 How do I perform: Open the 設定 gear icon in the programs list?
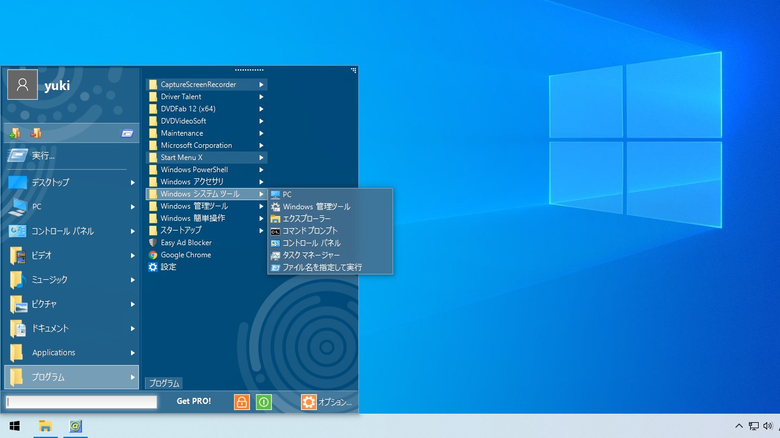pos(153,267)
